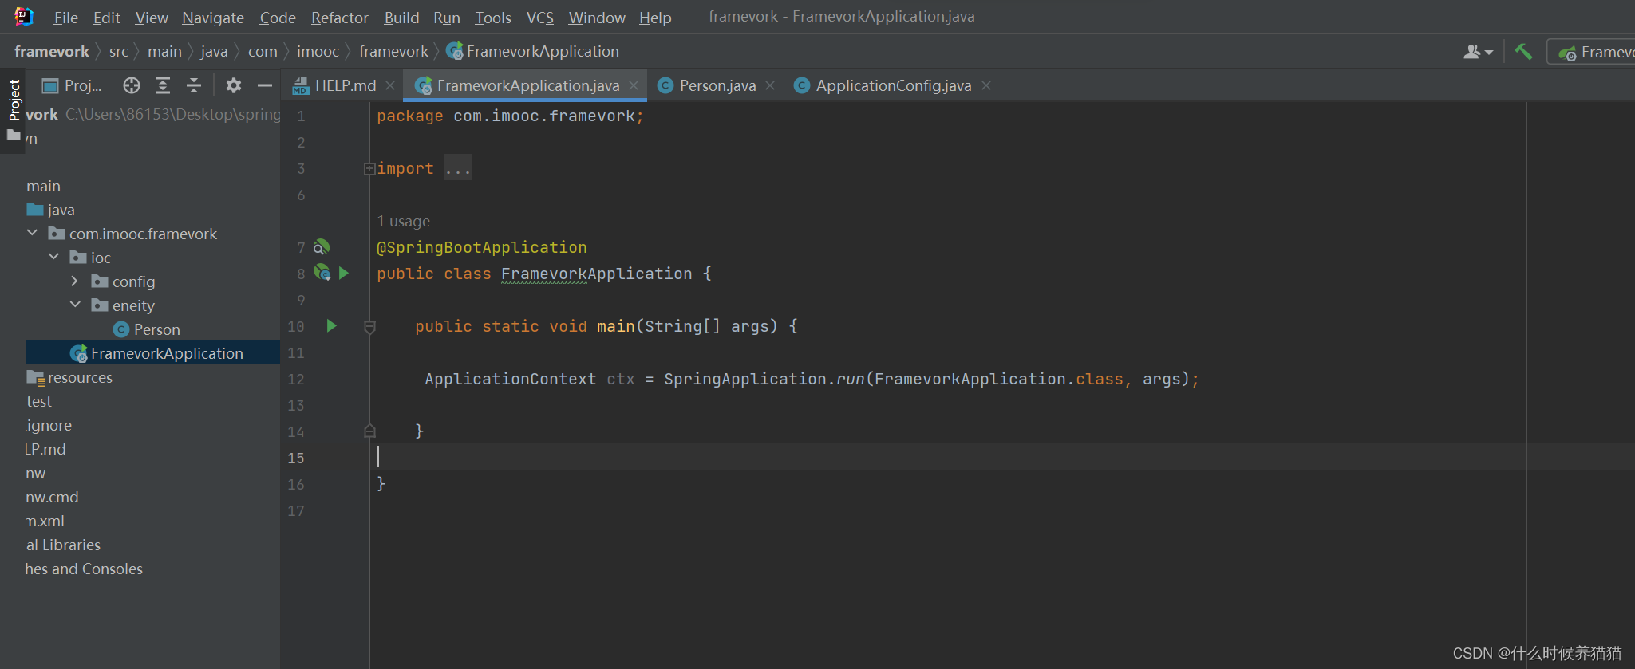Expand the folded import block
The width and height of the screenshot is (1635, 669).
click(x=369, y=168)
